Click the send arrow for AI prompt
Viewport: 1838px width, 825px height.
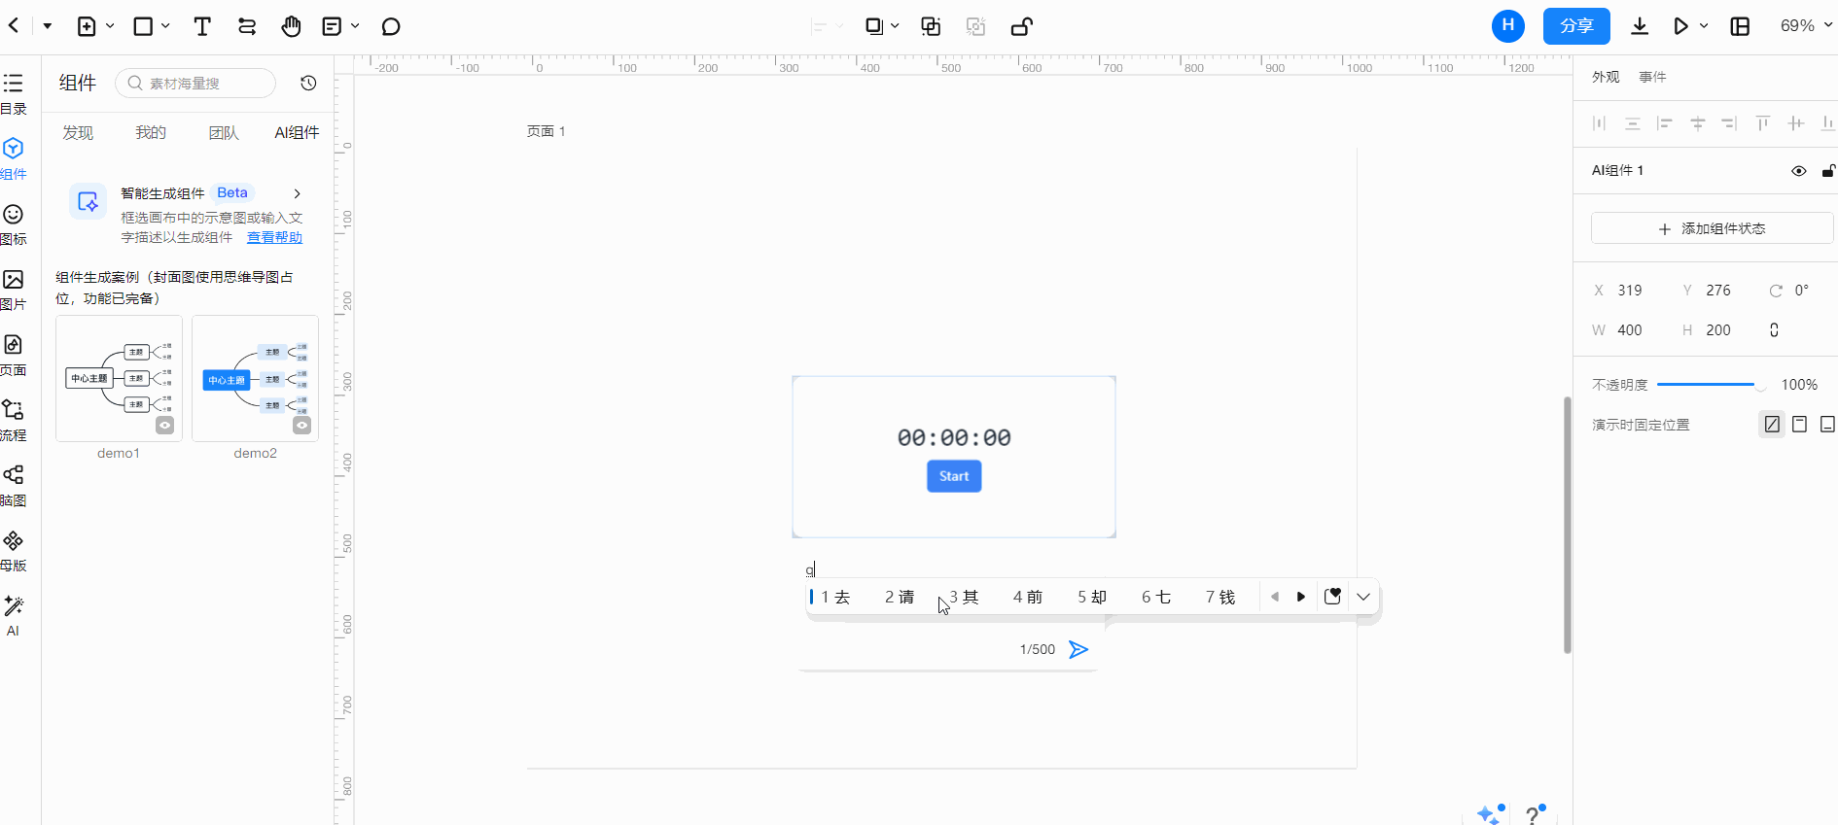tap(1078, 649)
